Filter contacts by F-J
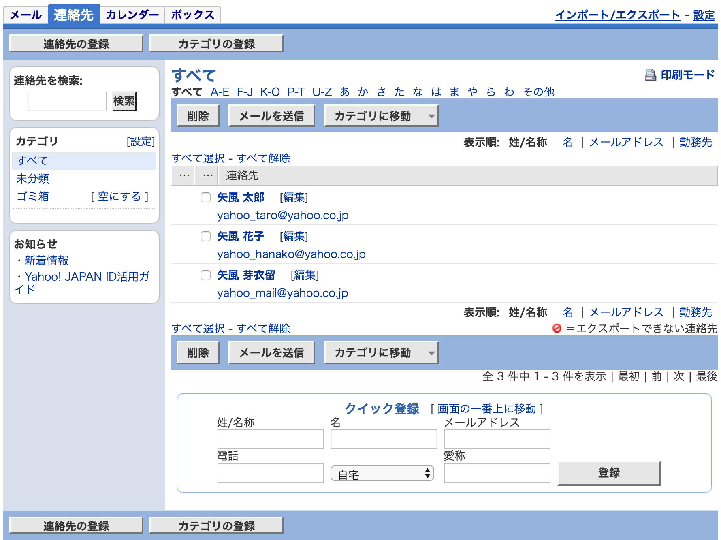Image resolution: width=721 pixels, height=540 pixels. [x=245, y=92]
